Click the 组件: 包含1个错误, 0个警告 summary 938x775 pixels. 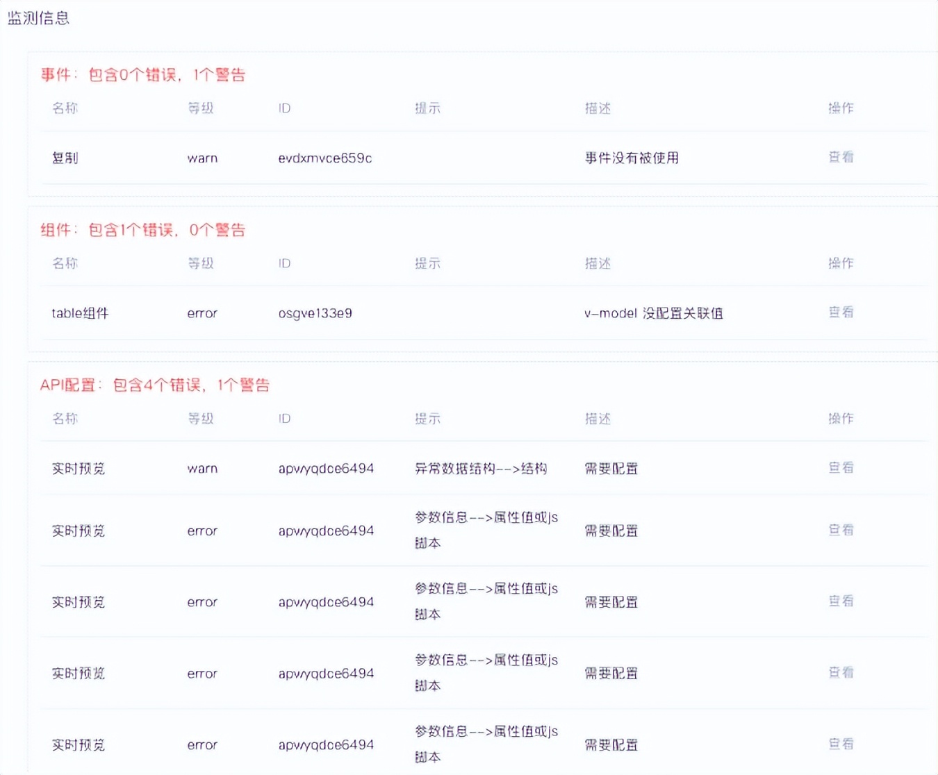143,230
